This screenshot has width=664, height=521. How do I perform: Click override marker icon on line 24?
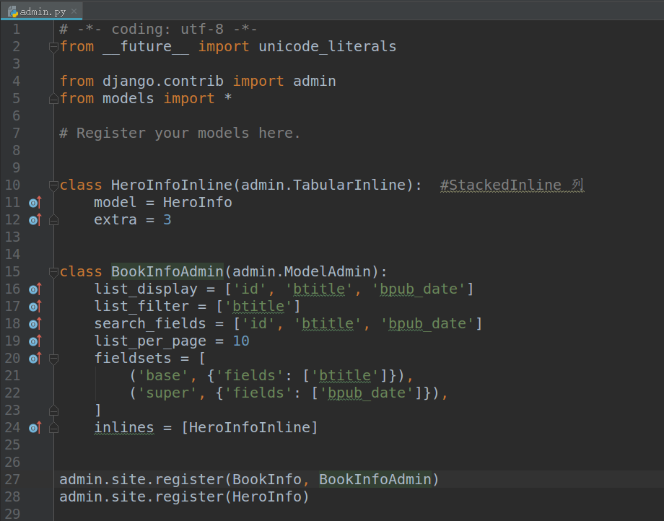pyautogui.click(x=35, y=428)
